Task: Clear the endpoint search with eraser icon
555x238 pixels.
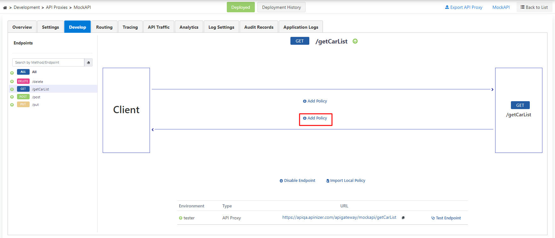Action: click(89, 62)
